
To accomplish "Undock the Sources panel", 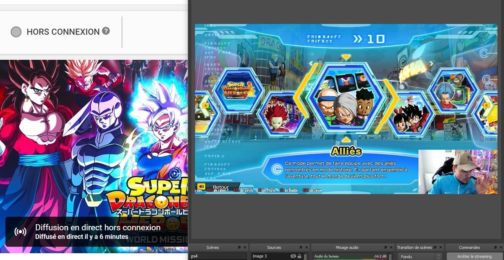I will pos(301,247).
